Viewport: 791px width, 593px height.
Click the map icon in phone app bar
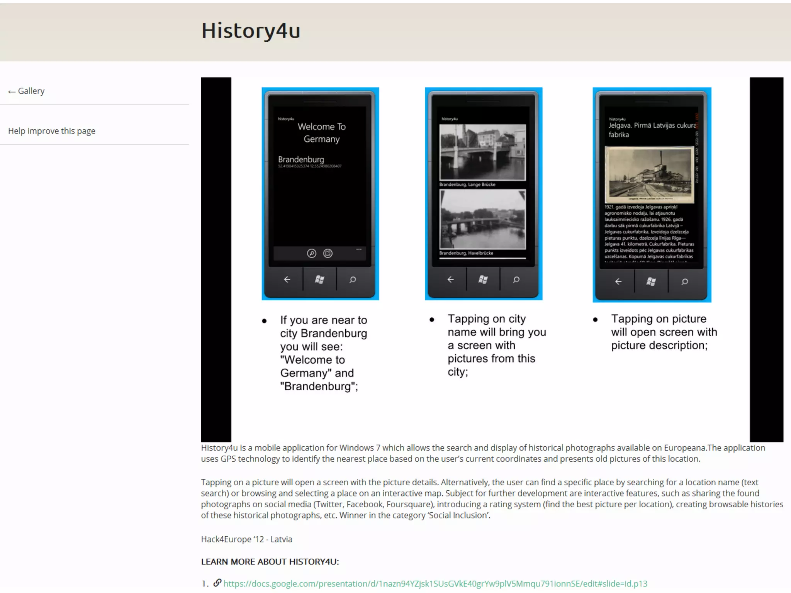328,253
